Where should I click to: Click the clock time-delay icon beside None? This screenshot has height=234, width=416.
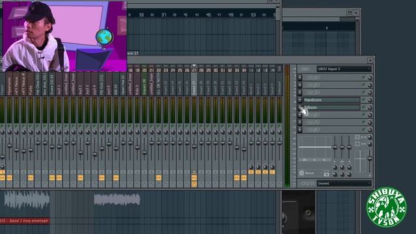pos(302,173)
